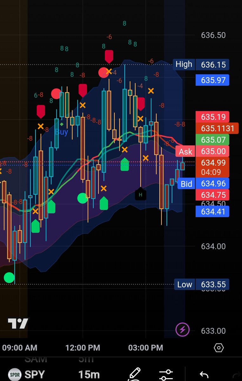Image resolution: width=242 pixels, height=381 pixels.
Task: Select the 635.97 blue price label
Action: pyautogui.click(x=213, y=80)
